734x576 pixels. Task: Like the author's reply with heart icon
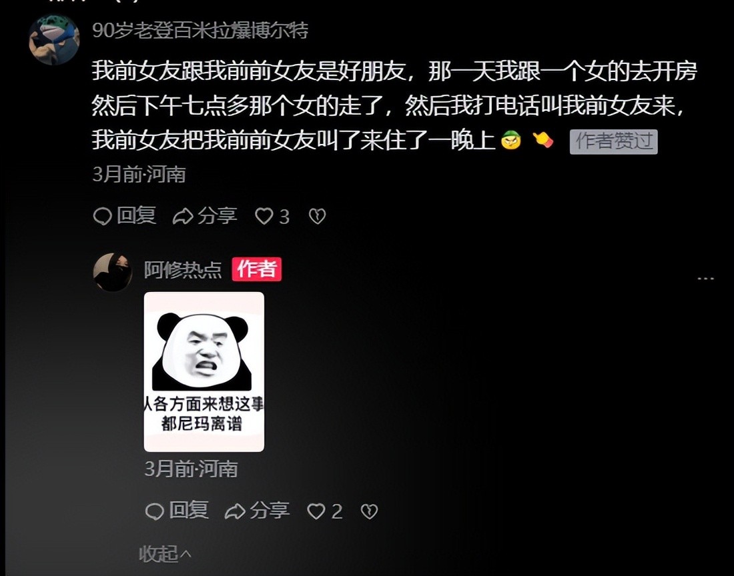pos(316,511)
